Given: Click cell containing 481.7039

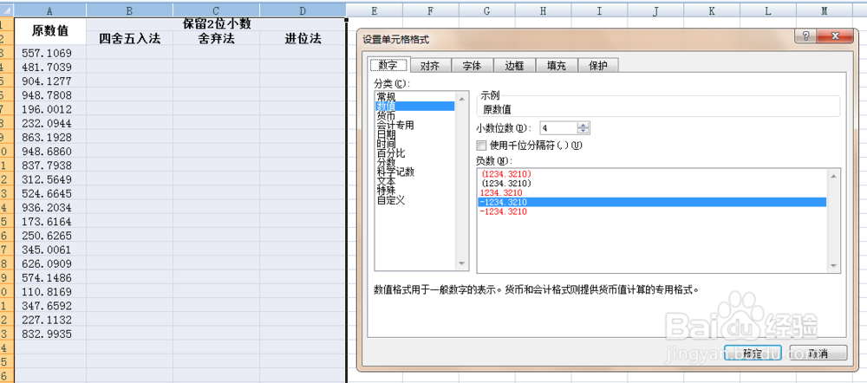Looking at the screenshot, I should [50, 67].
